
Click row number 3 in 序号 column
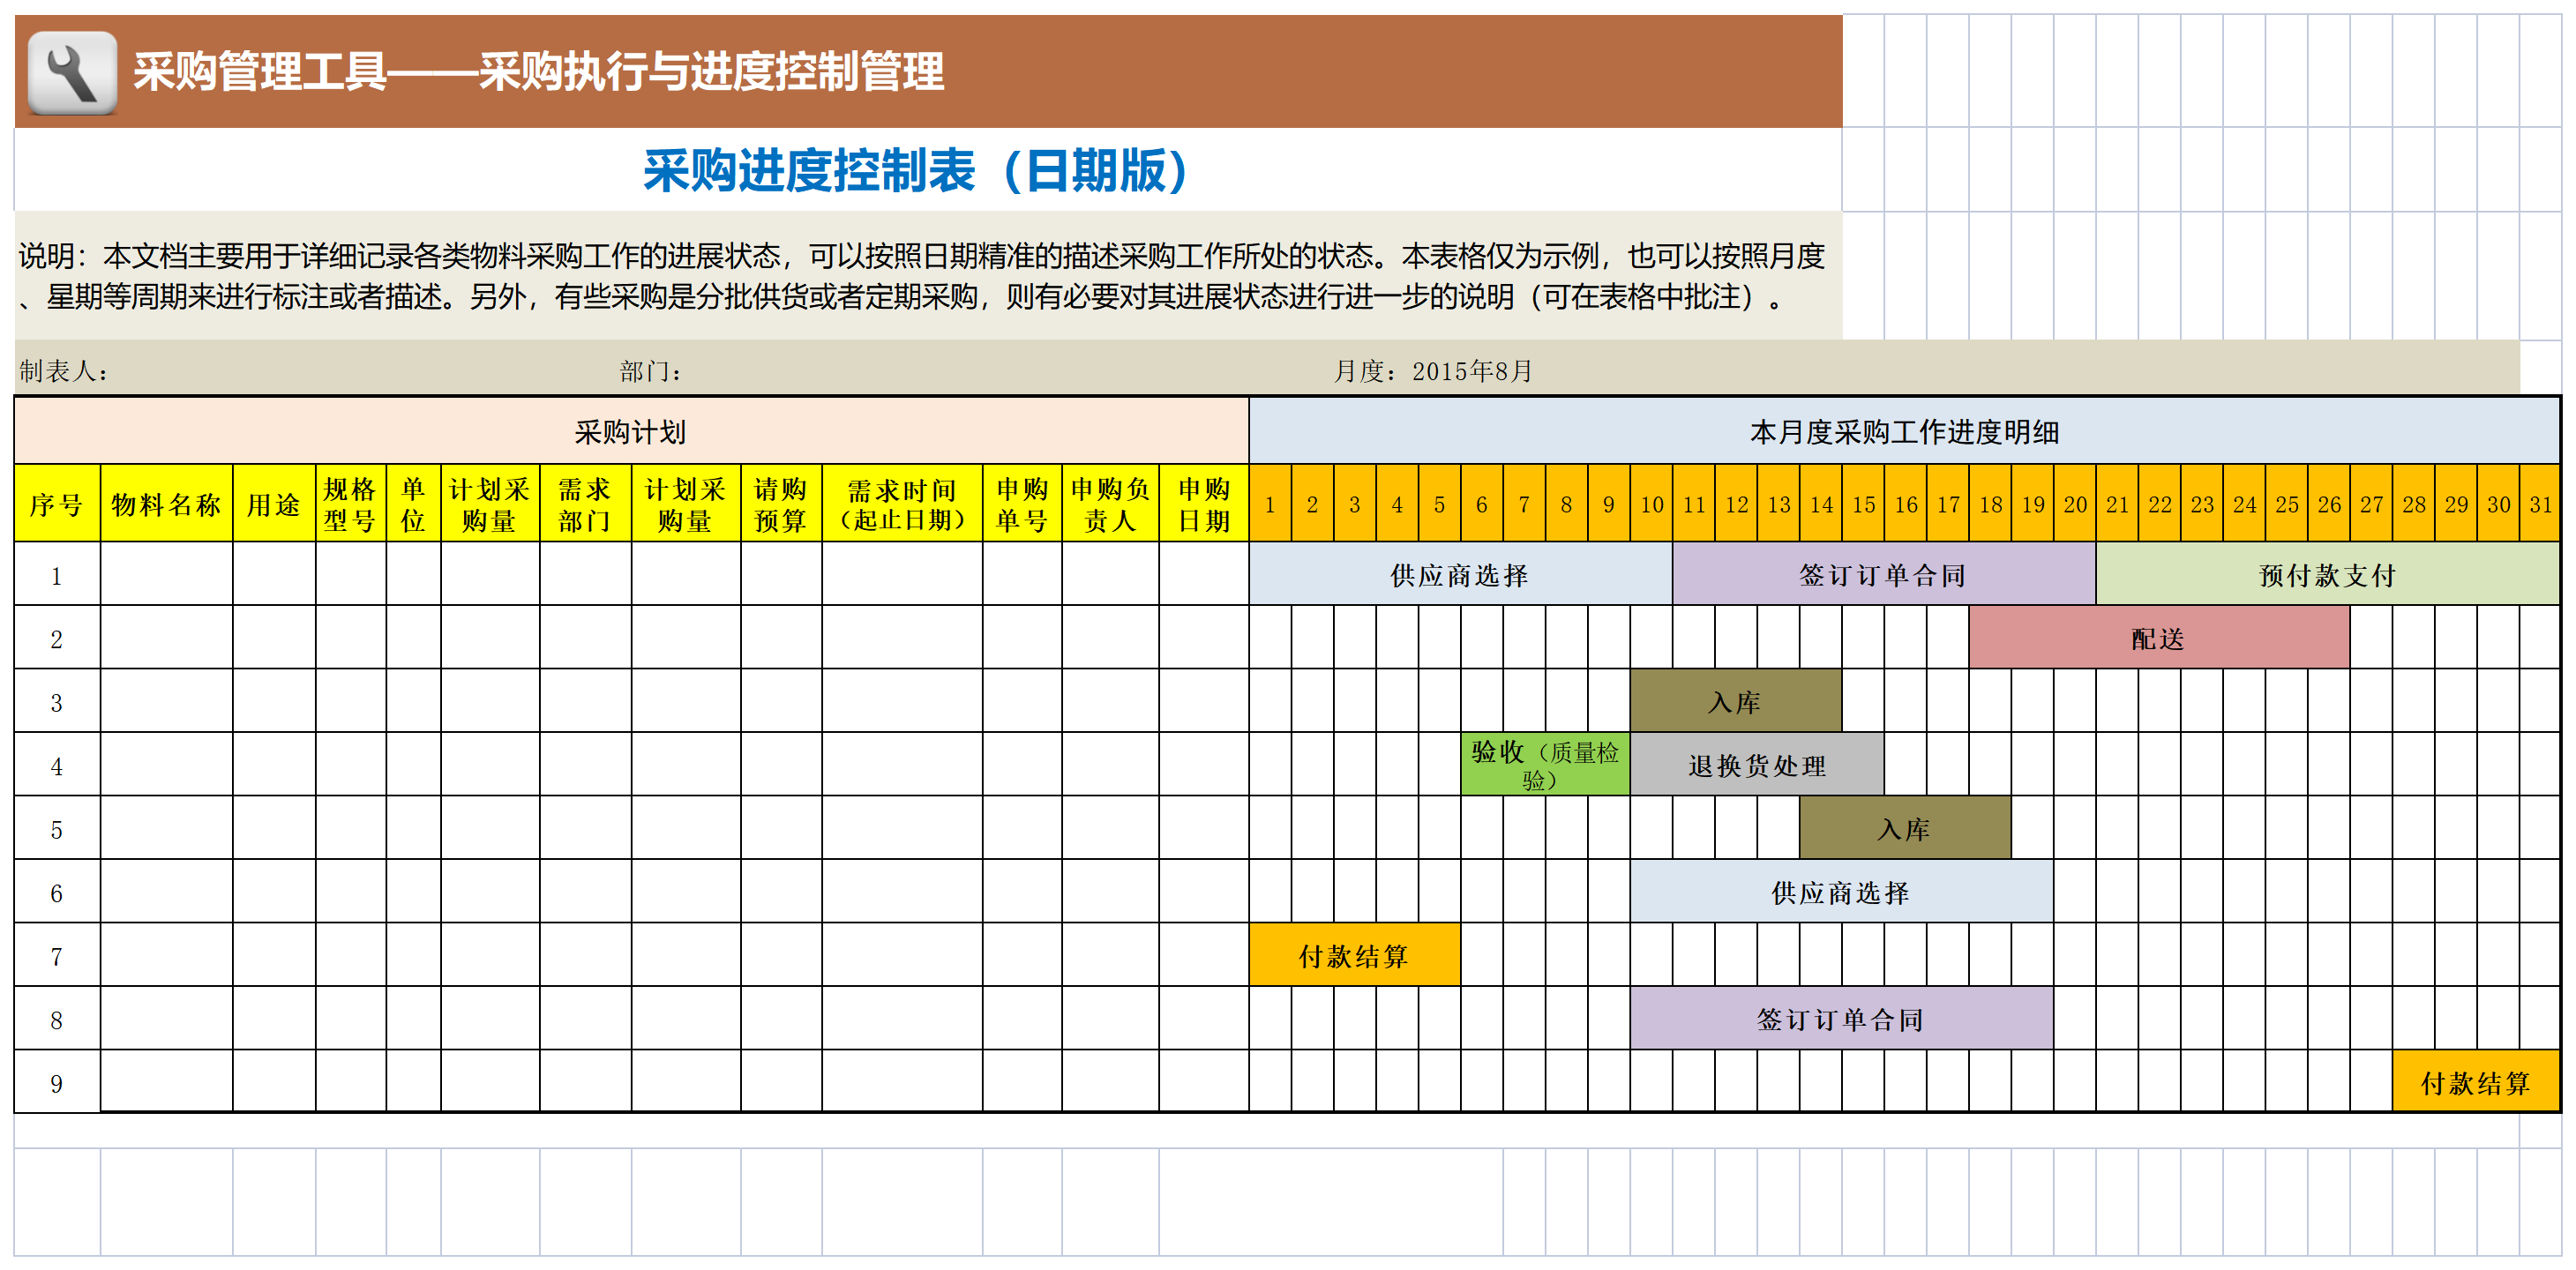pos(57,701)
